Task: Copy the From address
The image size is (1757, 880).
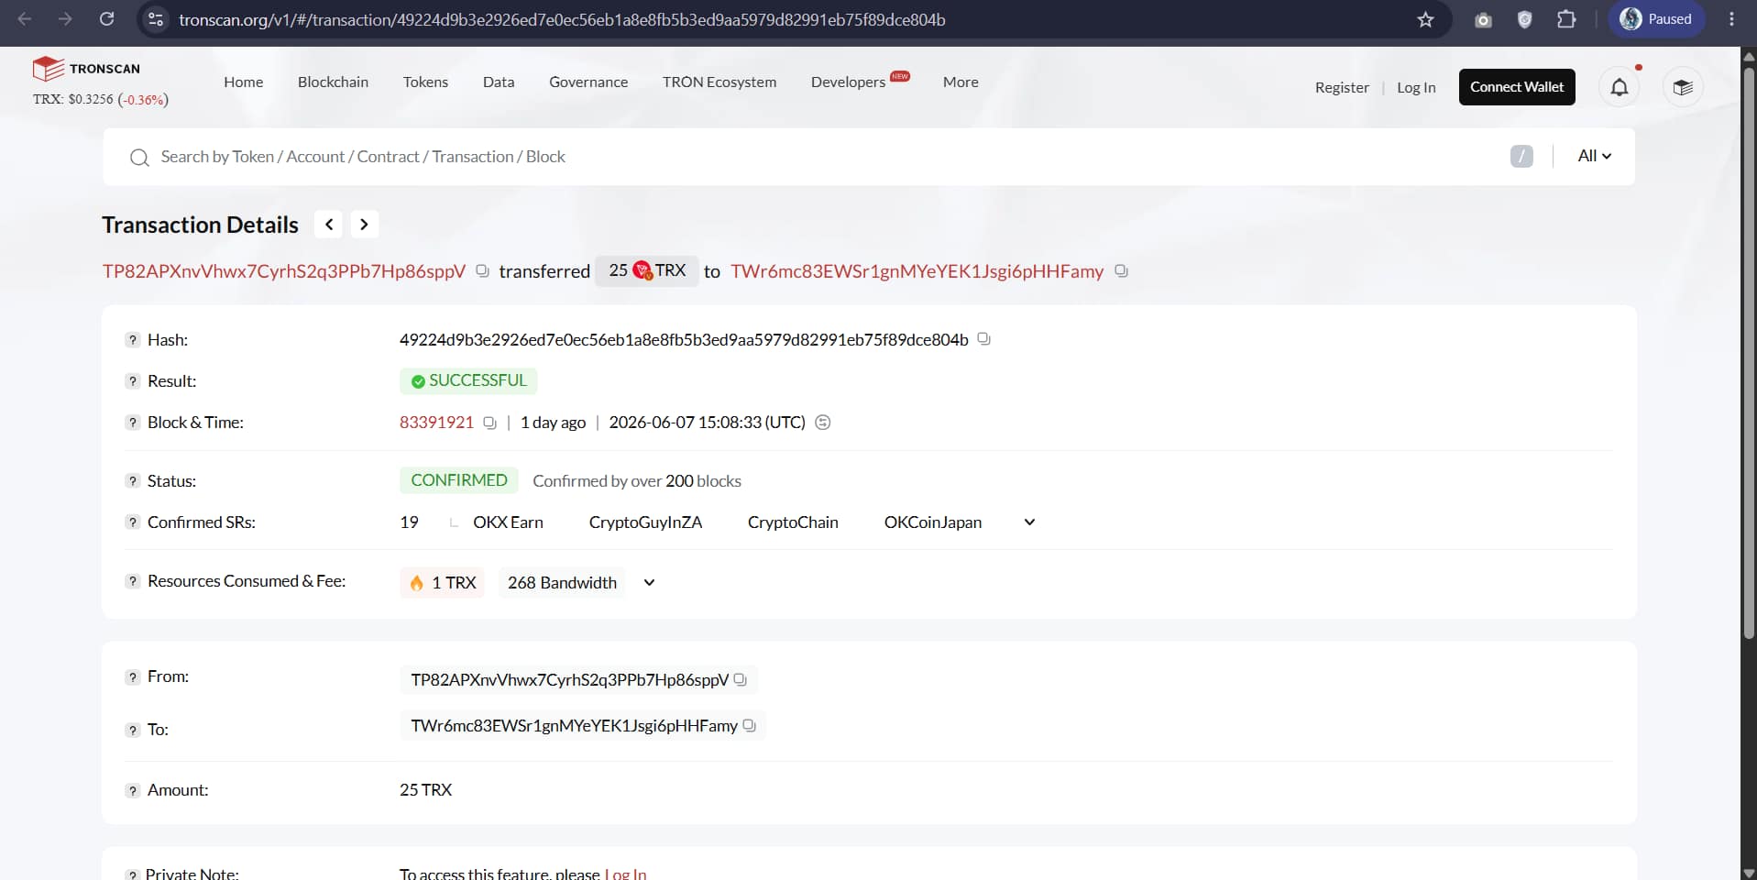Action: [741, 679]
